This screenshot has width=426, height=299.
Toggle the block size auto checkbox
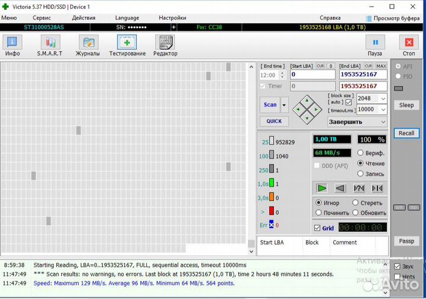tap(348, 102)
